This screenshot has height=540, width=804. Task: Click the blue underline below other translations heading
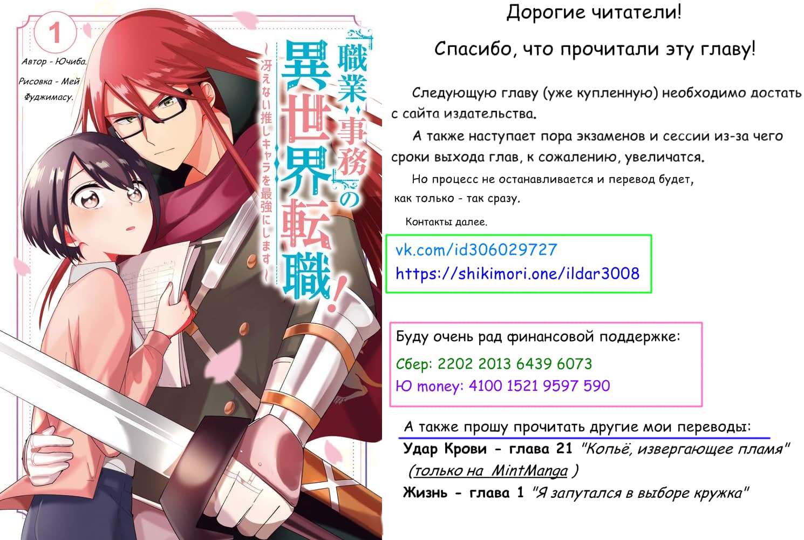tap(584, 438)
